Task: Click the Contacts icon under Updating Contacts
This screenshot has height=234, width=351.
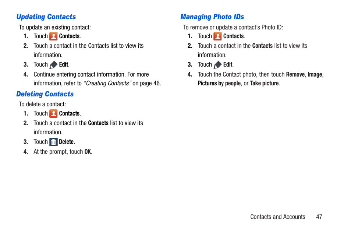Action: (53, 36)
